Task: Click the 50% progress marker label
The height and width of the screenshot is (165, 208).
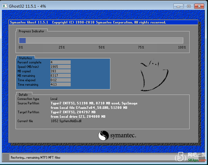Action: tap(101, 47)
